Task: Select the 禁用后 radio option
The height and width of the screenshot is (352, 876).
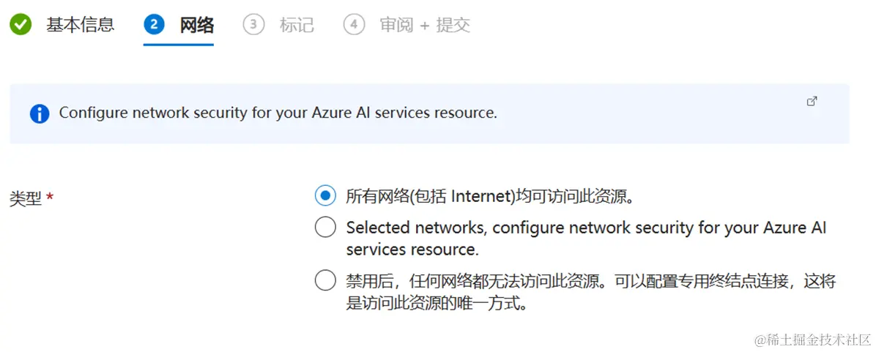Action: pos(325,281)
